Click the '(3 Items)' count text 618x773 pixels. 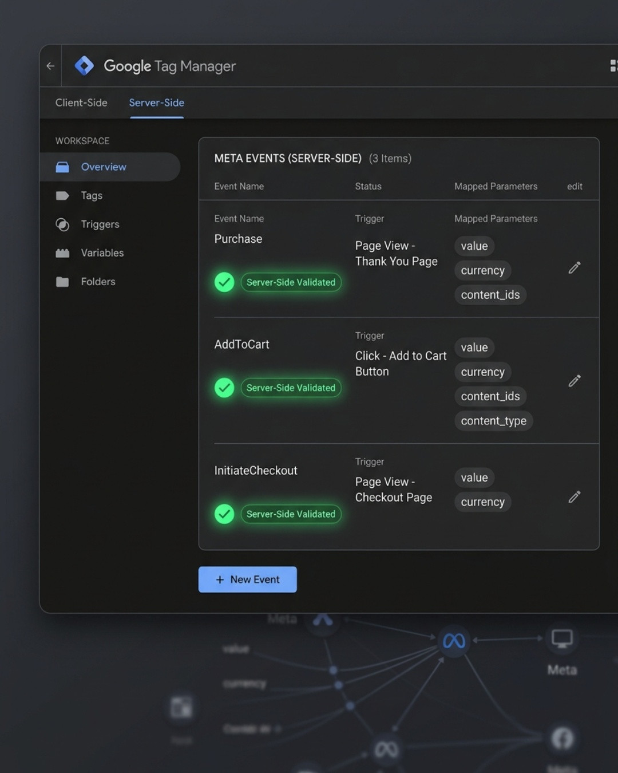pos(390,158)
